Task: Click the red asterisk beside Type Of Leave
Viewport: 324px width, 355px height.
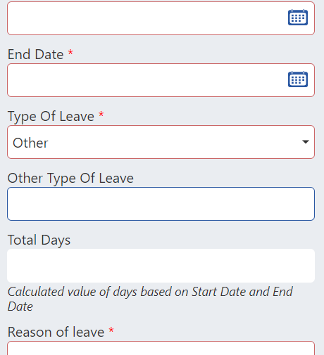Action: [101, 114]
